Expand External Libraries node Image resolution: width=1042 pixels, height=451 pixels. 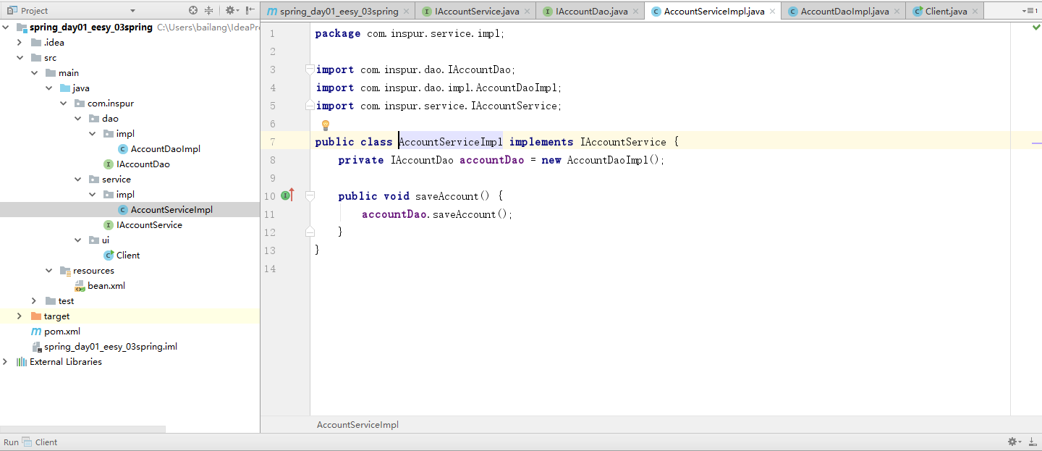(6, 362)
